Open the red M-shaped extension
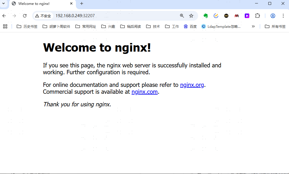This screenshot has width=289, height=174. [237, 16]
